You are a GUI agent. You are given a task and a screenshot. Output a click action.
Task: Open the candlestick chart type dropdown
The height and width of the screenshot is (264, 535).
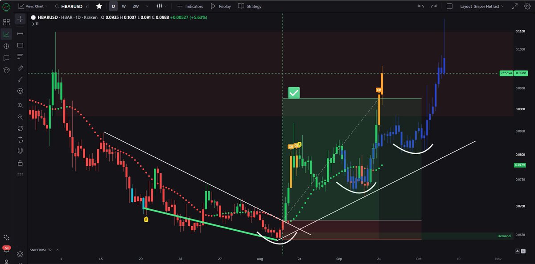tap(160, 6)
